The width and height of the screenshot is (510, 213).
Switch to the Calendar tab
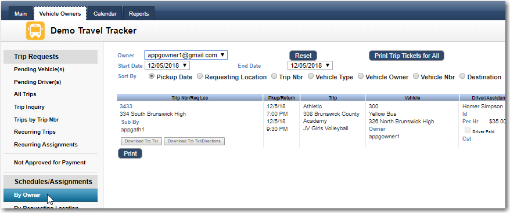(105, 14)
